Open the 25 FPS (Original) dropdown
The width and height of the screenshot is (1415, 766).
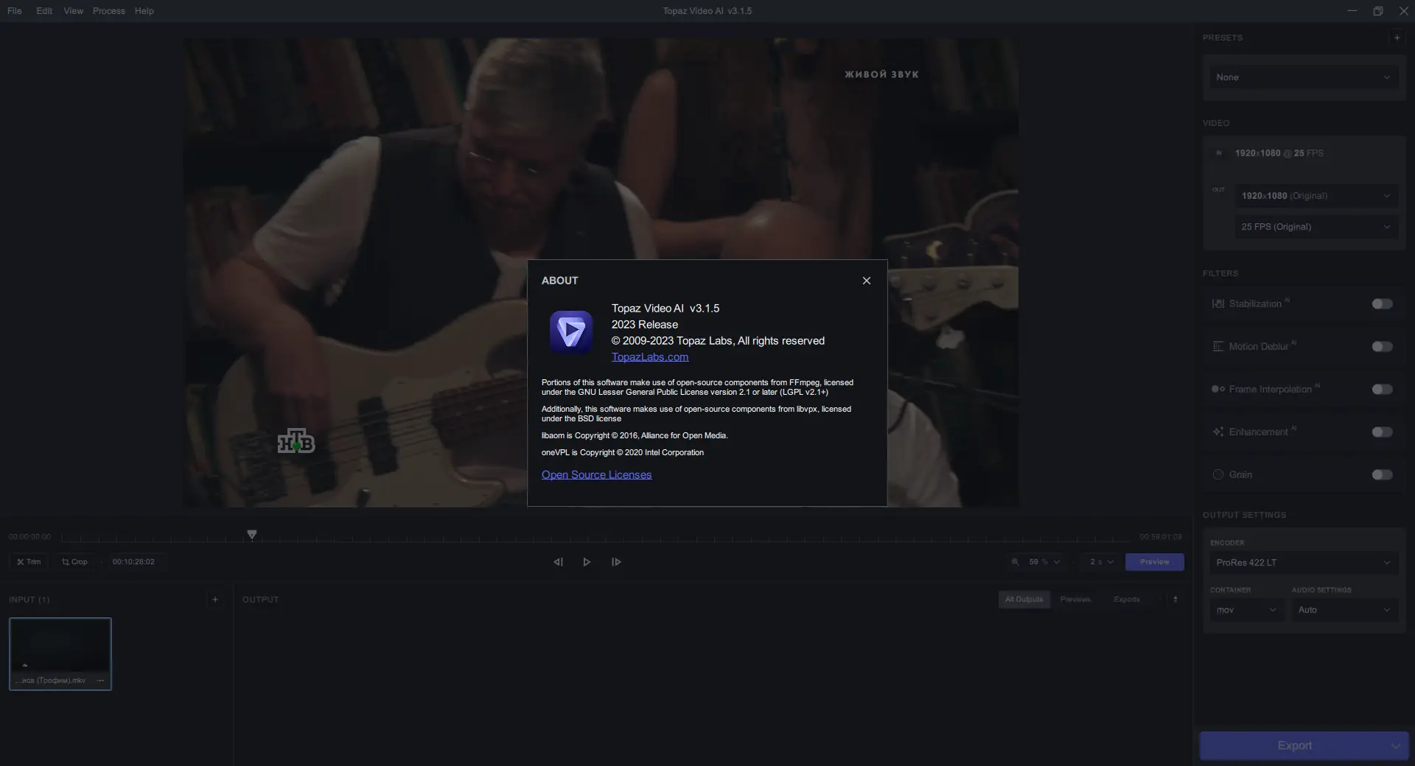tap(1316, 227)
